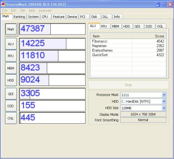Image resolution: width=174 pixels, height=159 pixels.
Task: Click the GDI score bar 3305
Action: [x=52, y=94]
